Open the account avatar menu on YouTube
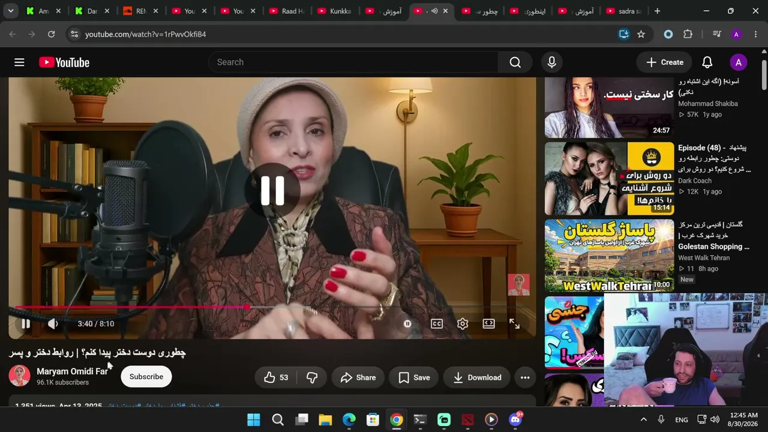768x432 pixels. click(x=738, y=62)
